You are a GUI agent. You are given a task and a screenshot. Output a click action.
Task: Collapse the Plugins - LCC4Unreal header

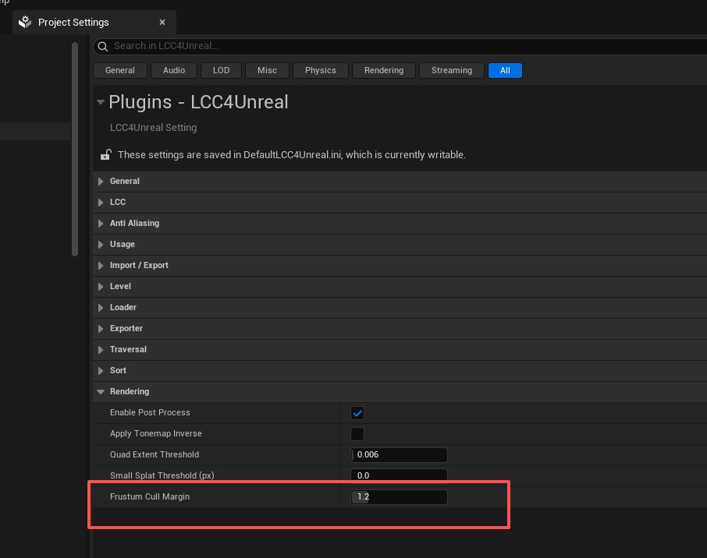101,102
